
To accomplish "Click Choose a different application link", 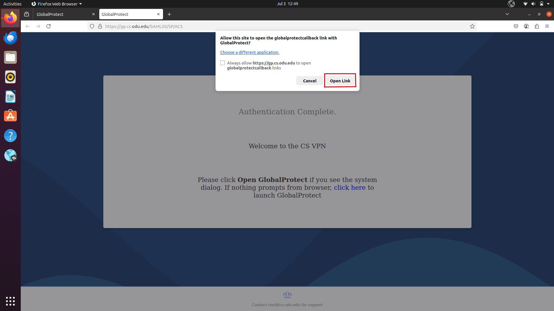I will click(x=250, y=52).
